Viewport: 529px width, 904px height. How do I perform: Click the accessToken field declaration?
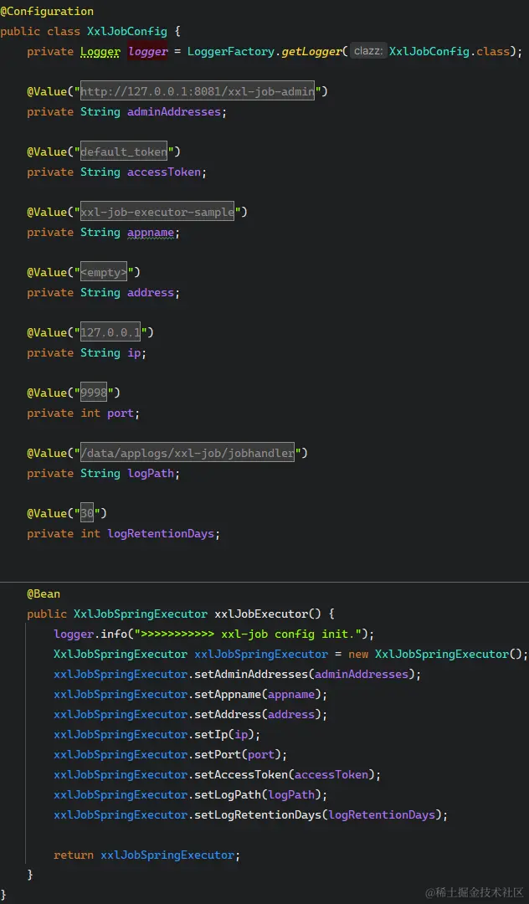(164, 172)
